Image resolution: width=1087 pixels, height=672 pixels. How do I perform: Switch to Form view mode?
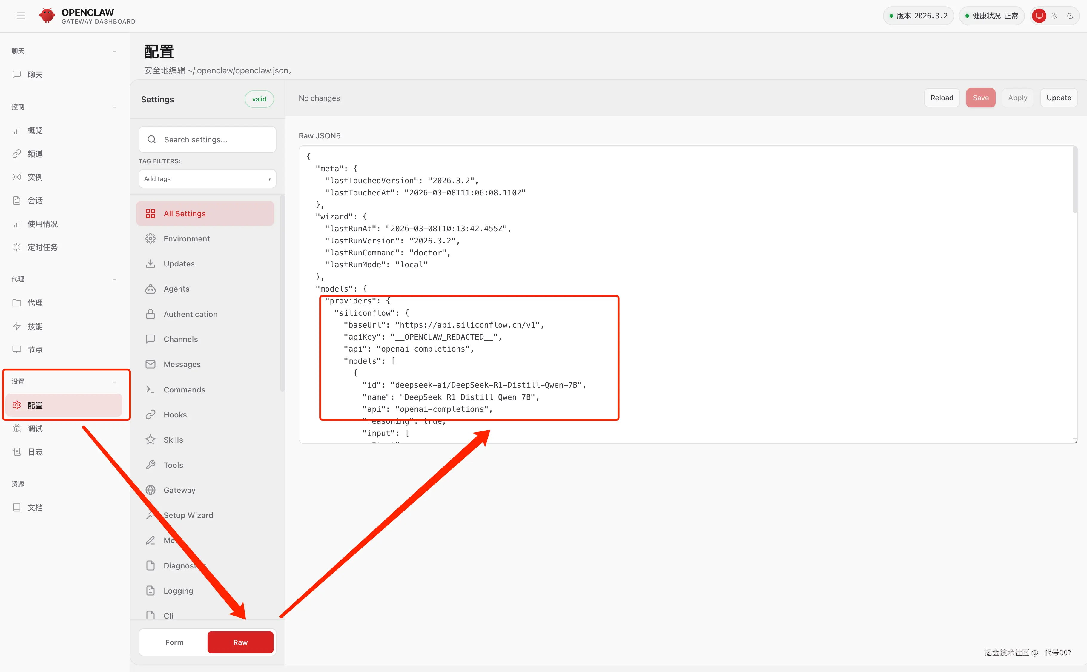point(174,642)
